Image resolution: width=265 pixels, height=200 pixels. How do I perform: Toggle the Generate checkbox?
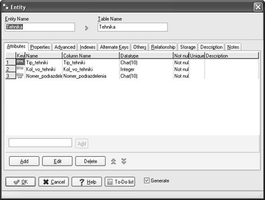click(147, 180)
